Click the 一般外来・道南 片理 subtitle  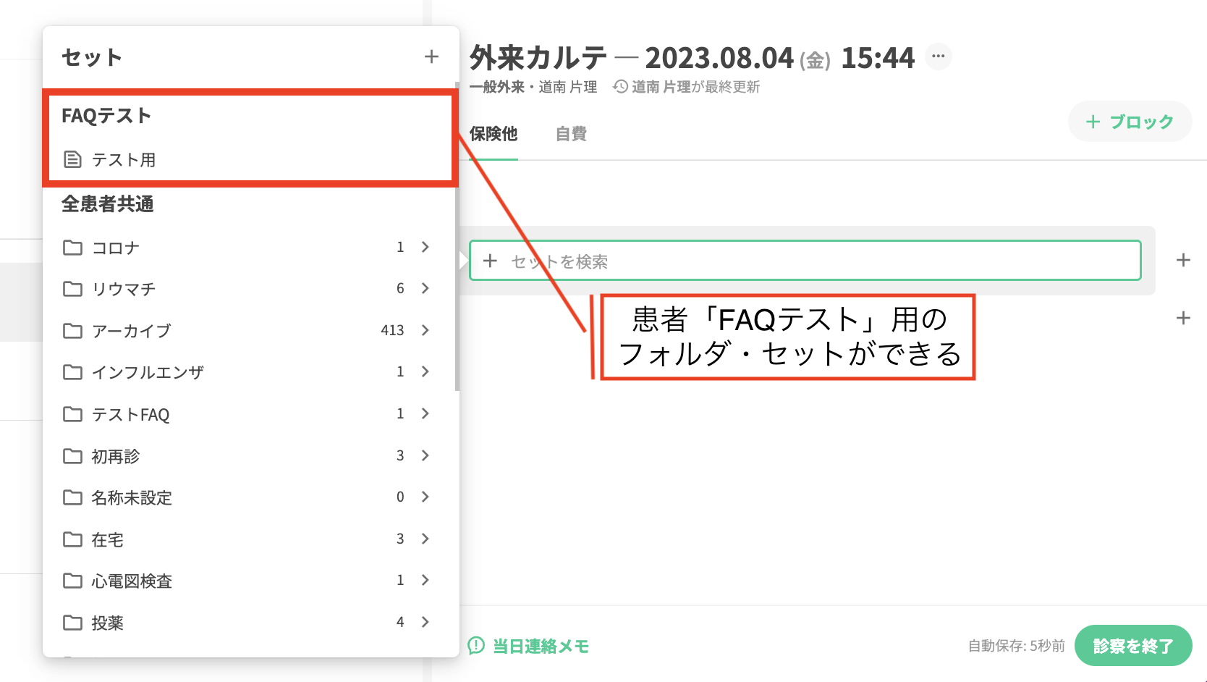click(x=533, y=87)
